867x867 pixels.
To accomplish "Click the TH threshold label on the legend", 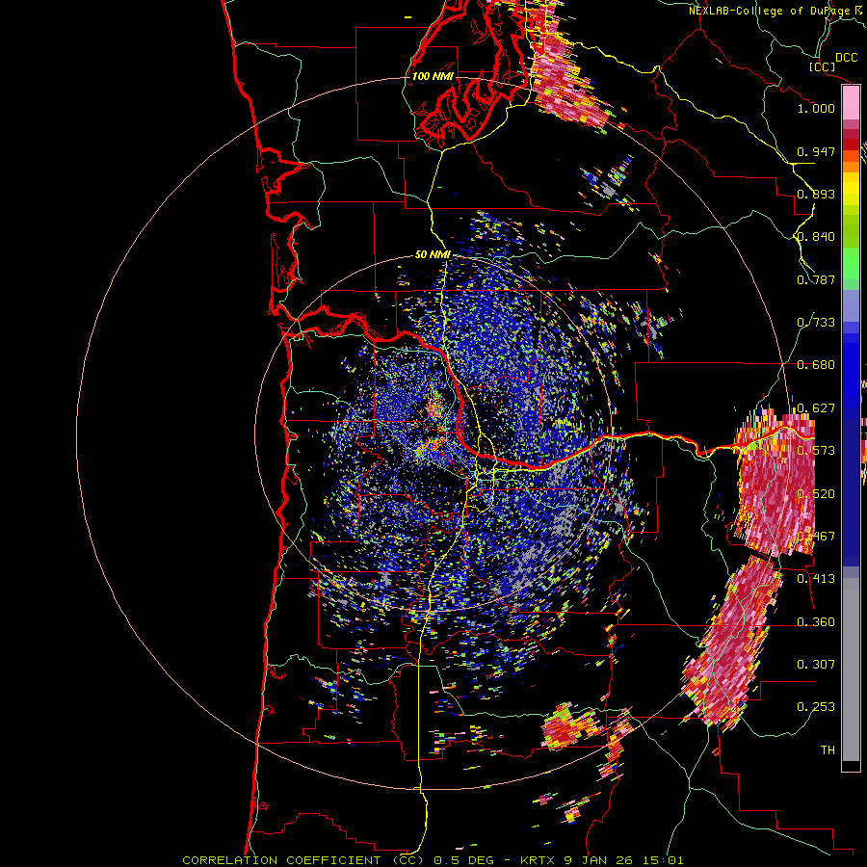I will coord(828,750).
